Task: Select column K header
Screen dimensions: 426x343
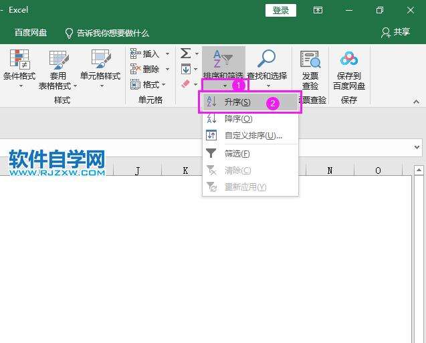Action: point(185,170)
